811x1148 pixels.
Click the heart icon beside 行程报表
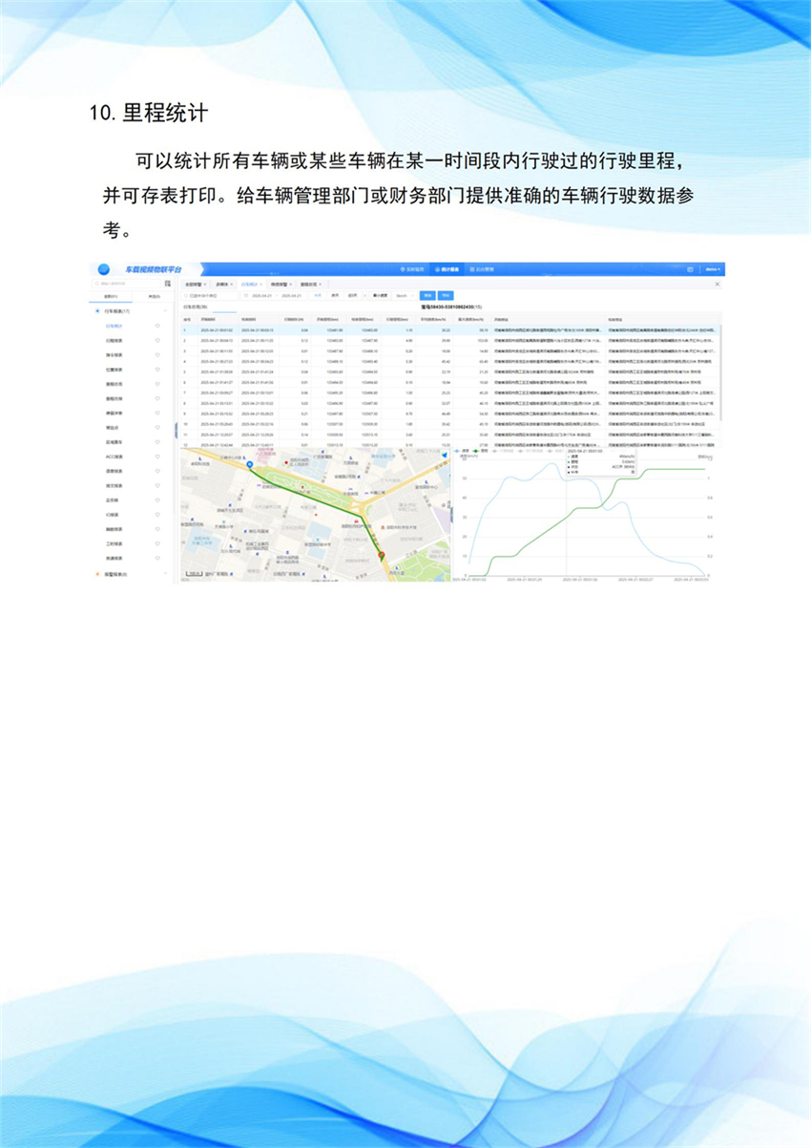pyautogui.click(x=156, y=340)
